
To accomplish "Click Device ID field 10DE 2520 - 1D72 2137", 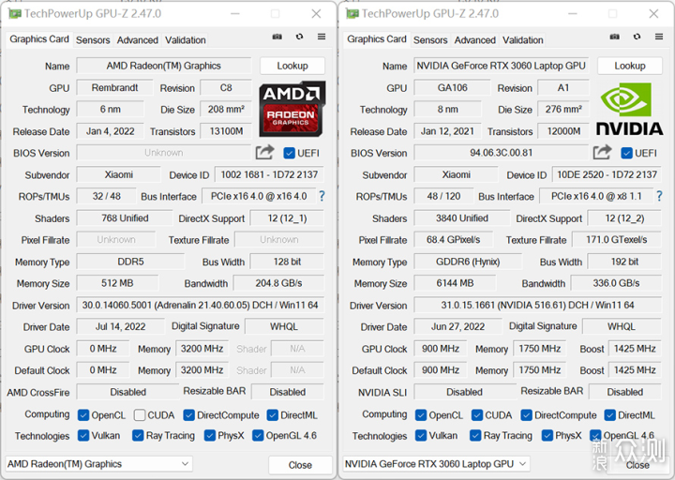I will coord(607,174).
